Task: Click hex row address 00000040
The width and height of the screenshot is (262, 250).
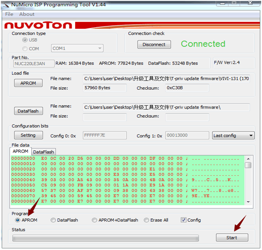Action: click(x=23, y=180)
